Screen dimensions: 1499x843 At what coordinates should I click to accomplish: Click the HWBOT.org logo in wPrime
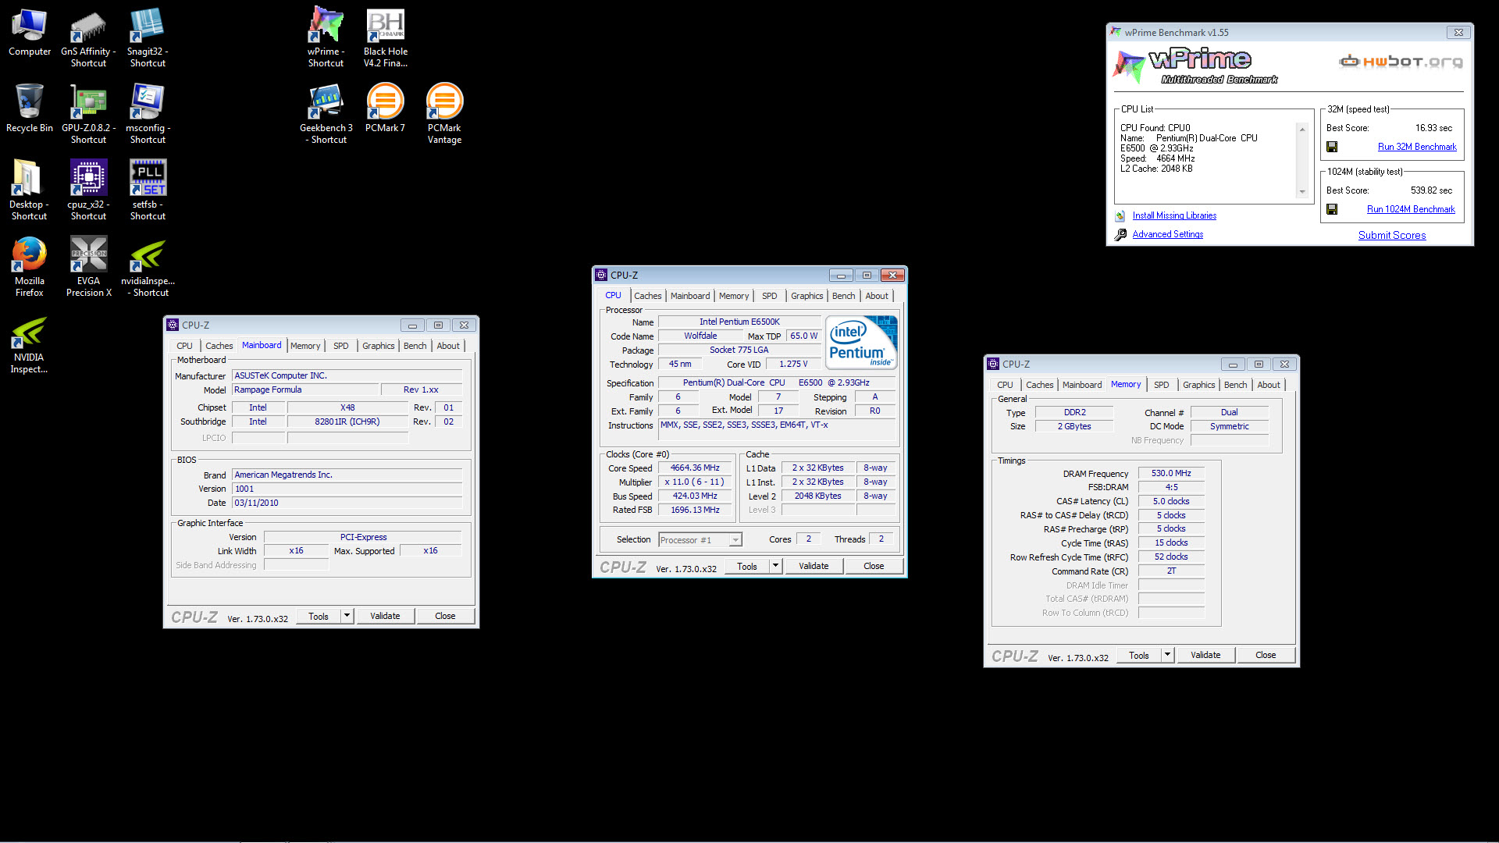[1401, 62]
